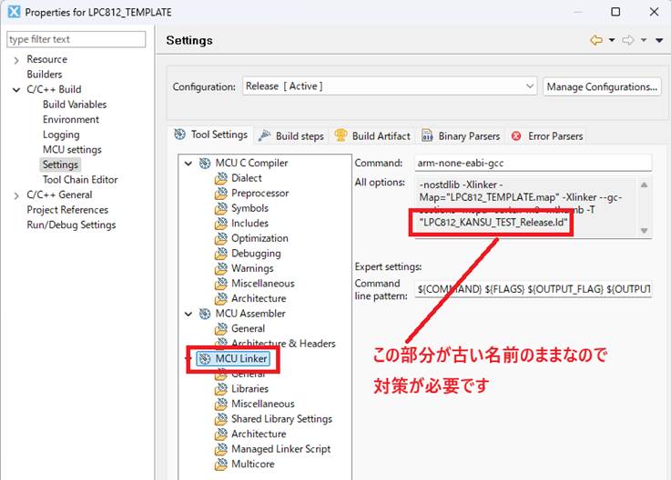This screenshot has height=480, width=671.
Task: Select the MCU C Compiler tool icon
Action: click(204, 164)
